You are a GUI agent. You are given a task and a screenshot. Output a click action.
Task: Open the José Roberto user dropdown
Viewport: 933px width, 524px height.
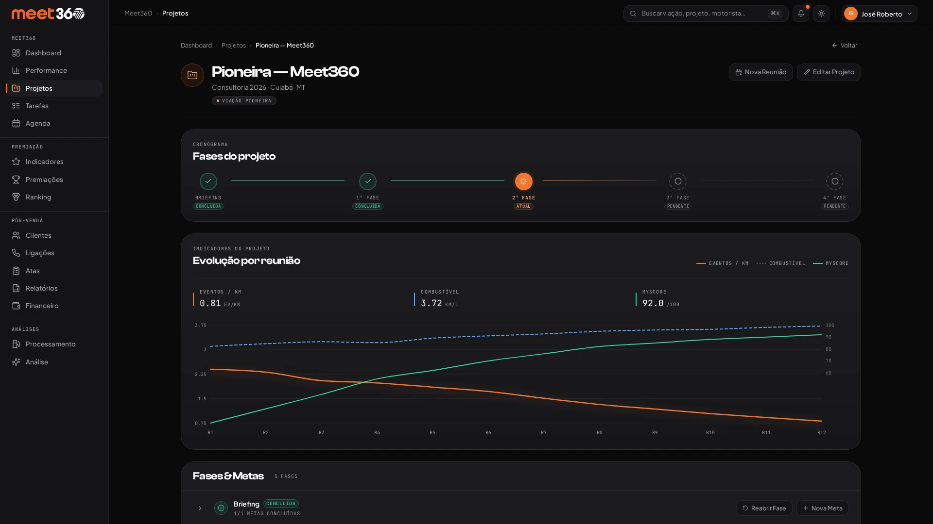[x=879, y=14]
